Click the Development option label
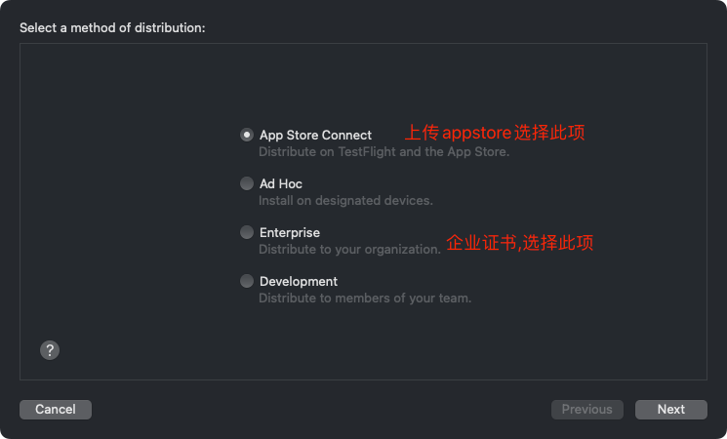This screenshot has height=439, width=727. point(299,281)
